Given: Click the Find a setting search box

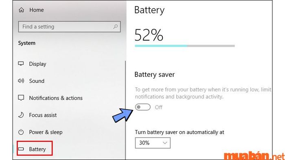Looking at the screenshot, I should 70,27.
